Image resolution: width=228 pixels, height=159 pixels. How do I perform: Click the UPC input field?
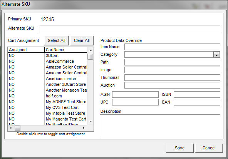coord(135,102)
